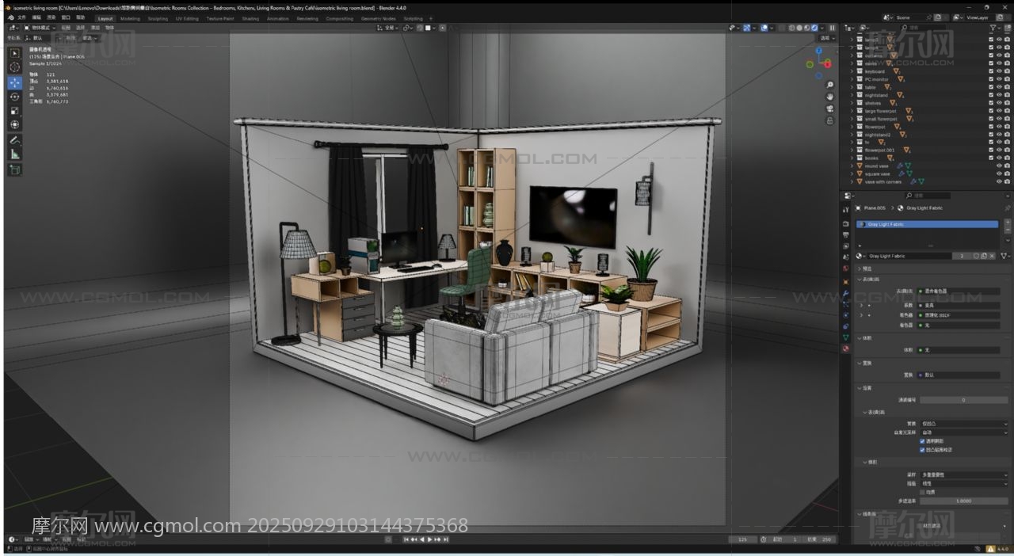The height and width of the screenshot is (556, 1014).
Task: Click the 多速速率 value slider field
Action: (963, 501)
